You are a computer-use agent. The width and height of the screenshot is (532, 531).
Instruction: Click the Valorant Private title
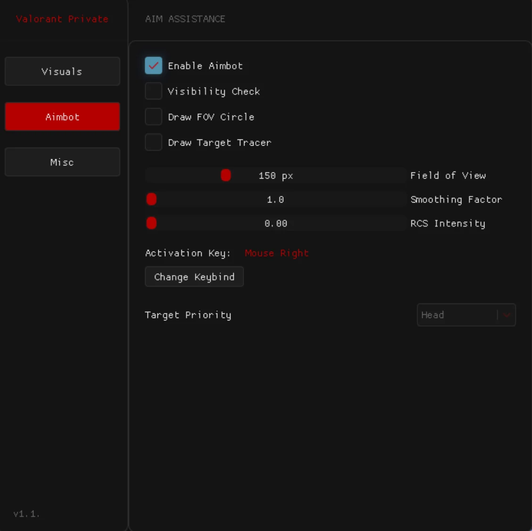point(62,19)
